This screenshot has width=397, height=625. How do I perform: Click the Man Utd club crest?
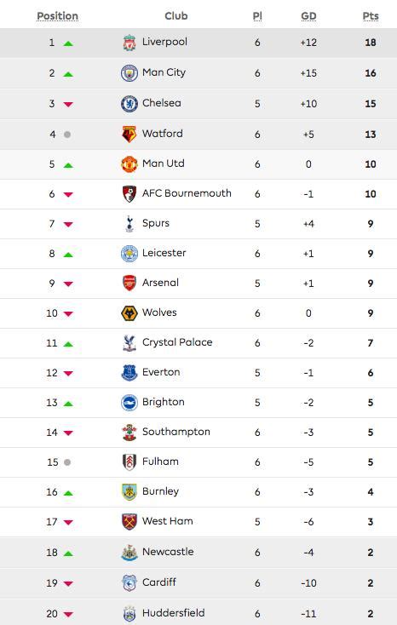pos(129,164)
